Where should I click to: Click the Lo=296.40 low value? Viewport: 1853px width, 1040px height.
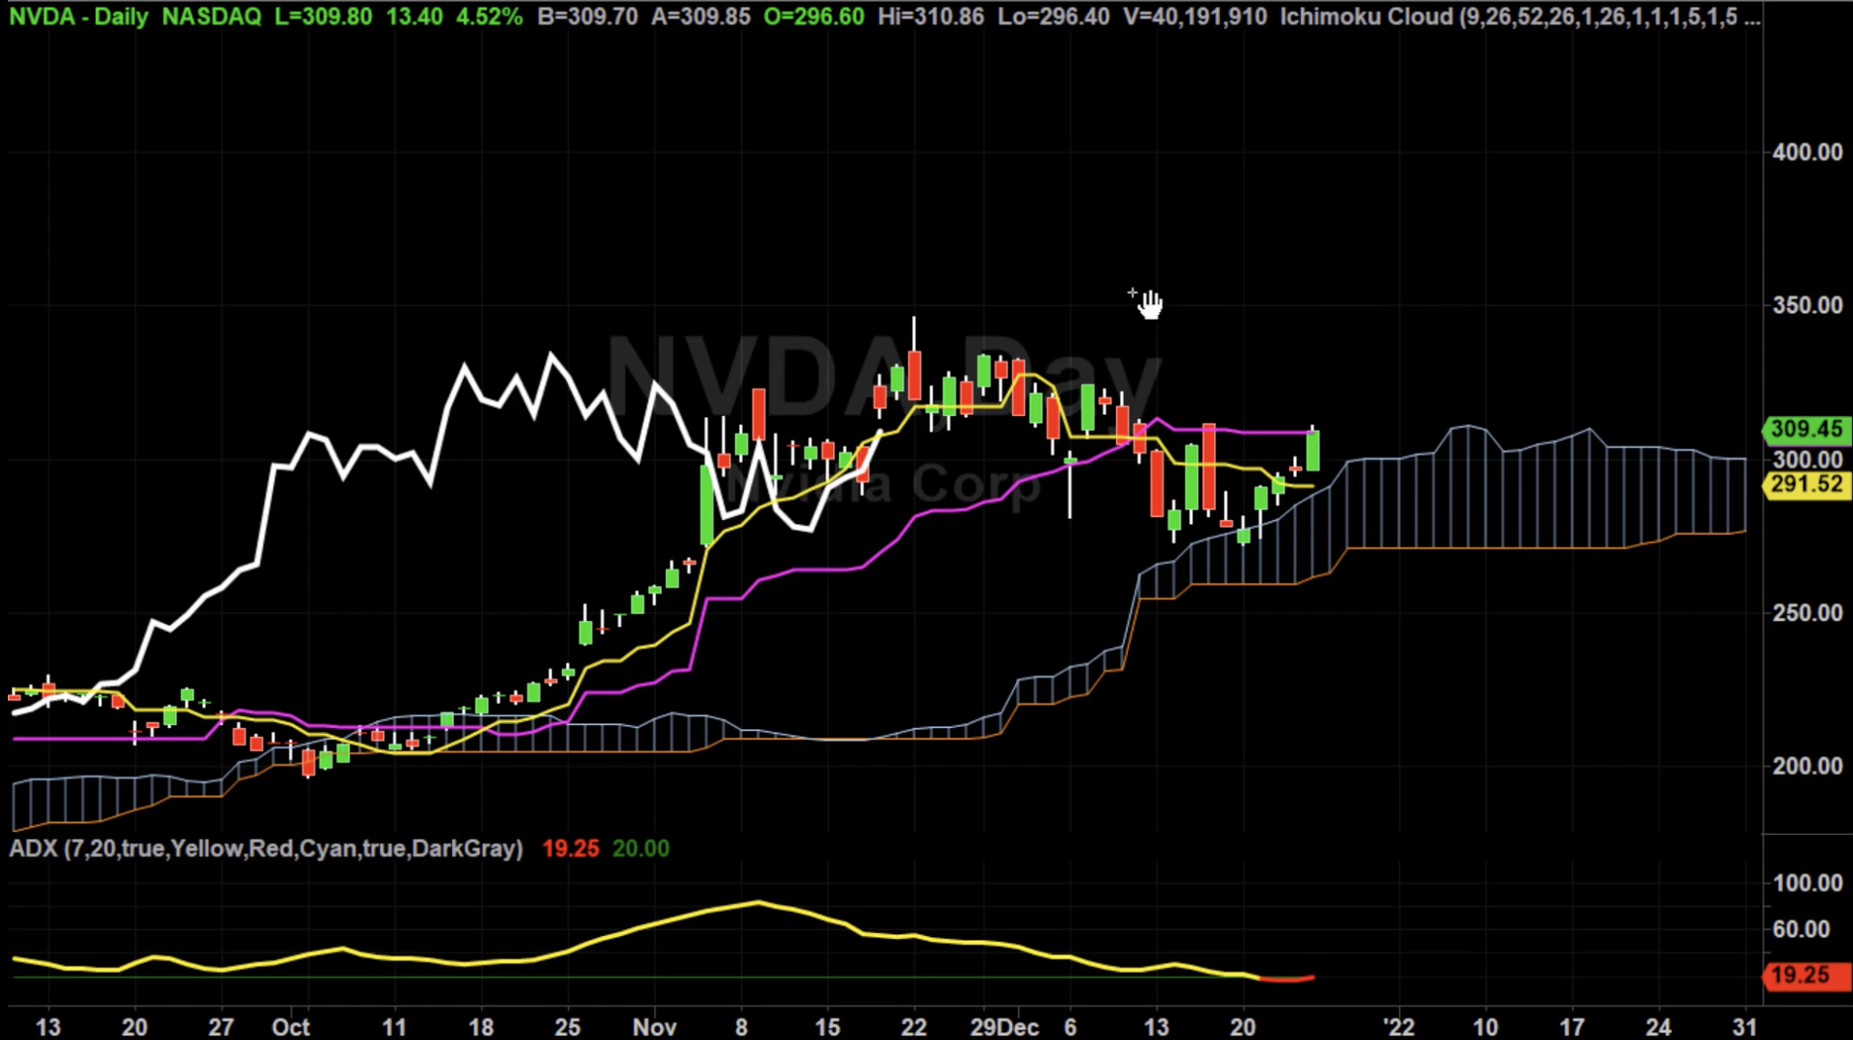(x=1054, y=17)
